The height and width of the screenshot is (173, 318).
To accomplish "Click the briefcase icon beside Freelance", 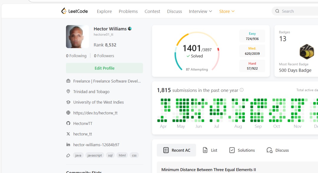I will 68,81.
